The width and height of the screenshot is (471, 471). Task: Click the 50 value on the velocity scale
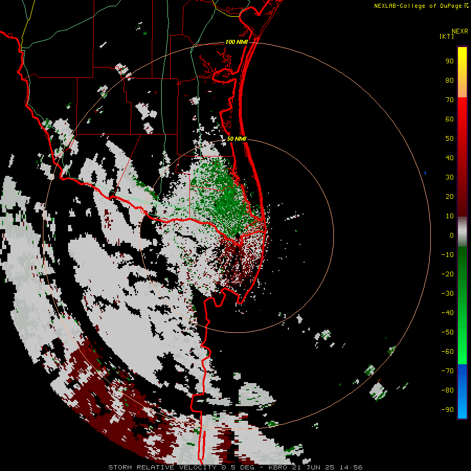point(450,139)
